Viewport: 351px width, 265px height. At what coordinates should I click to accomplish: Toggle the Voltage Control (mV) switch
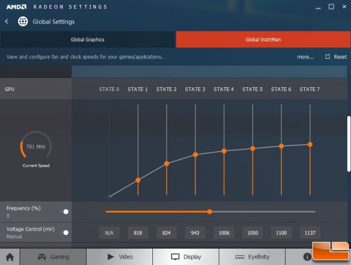pyautogui.click(x=66, y=233)
